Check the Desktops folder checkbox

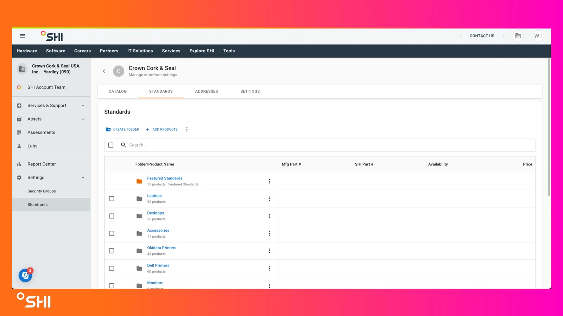point(112,216)
